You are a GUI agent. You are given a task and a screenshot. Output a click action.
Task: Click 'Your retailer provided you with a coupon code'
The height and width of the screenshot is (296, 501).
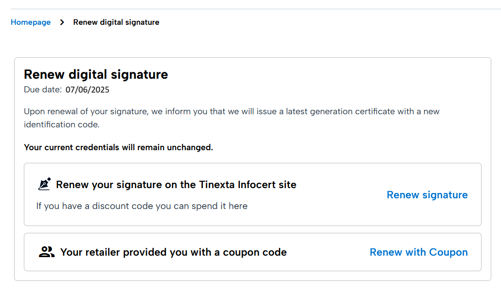[x=173, y=252]
